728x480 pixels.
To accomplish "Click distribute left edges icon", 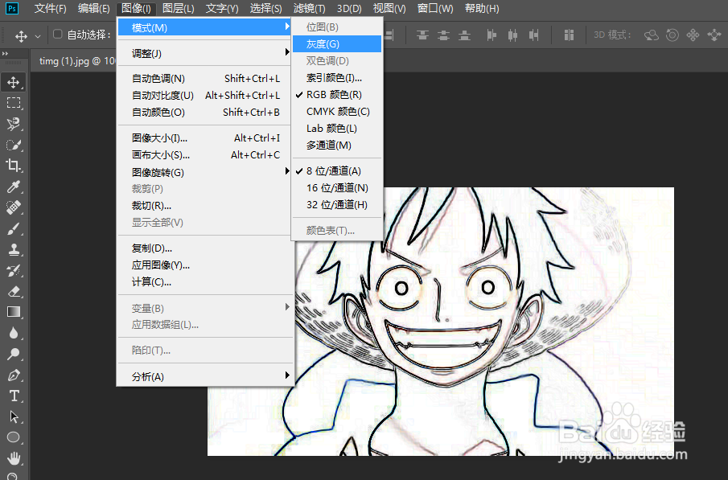I will (492, 35).
